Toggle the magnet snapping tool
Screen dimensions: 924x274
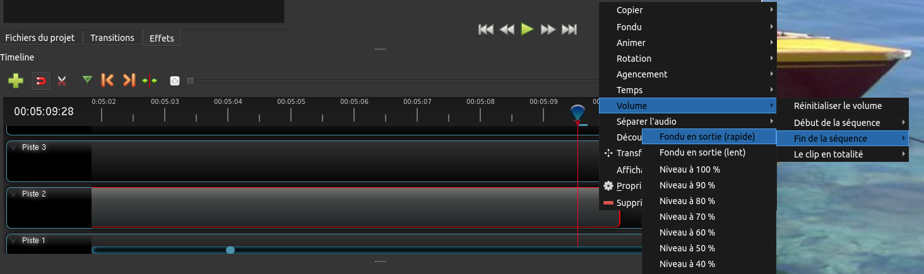click(x=40, y=81)
